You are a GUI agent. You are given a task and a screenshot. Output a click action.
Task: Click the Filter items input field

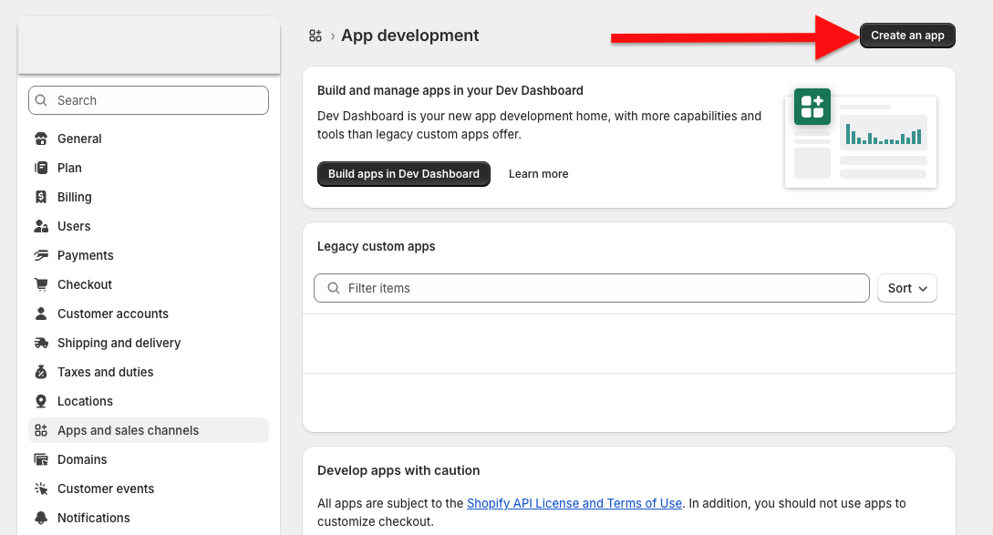(602, 288)
